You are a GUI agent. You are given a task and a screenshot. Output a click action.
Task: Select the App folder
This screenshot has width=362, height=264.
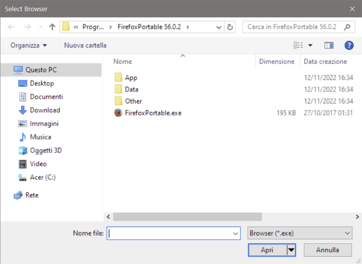pyautogui.click(x=131, y=77)
